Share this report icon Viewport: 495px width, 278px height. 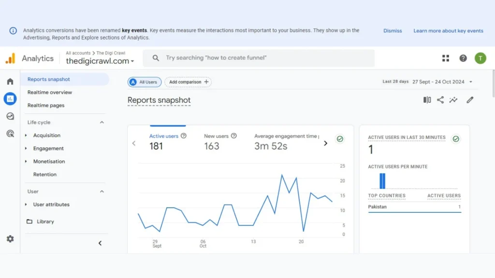coord(440,100)
